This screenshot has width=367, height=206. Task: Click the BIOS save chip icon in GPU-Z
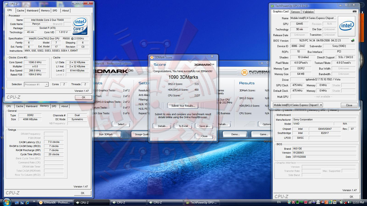point(353,40)
